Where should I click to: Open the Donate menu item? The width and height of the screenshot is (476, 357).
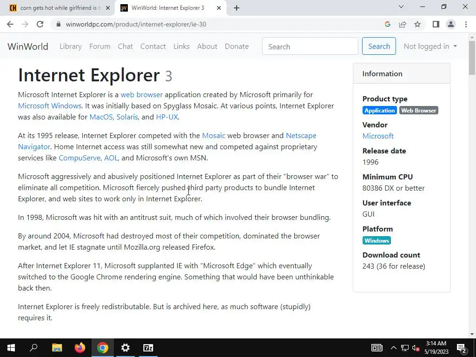tap(237, 46)
